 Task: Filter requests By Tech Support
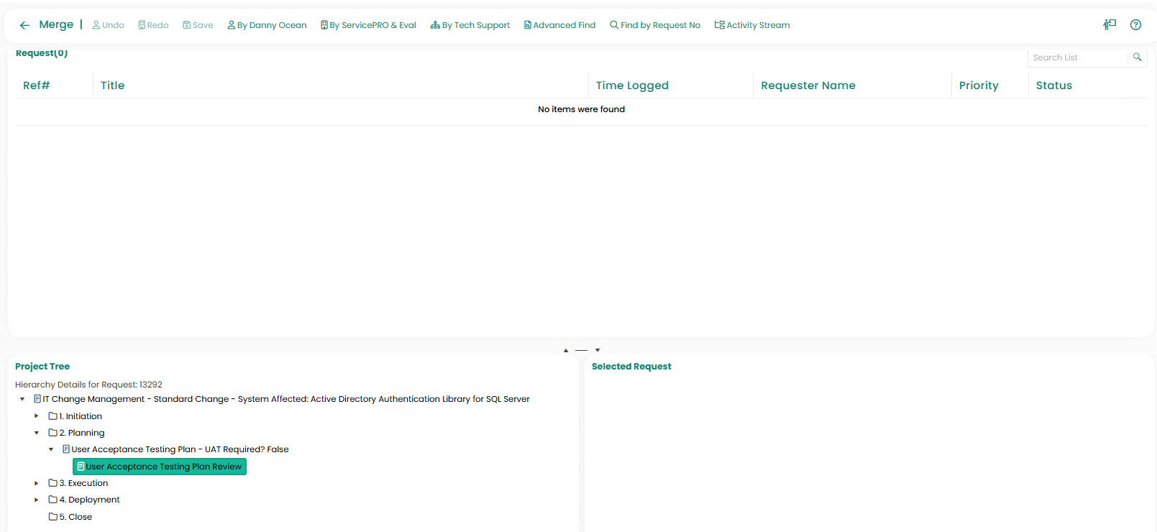point(470,25)
